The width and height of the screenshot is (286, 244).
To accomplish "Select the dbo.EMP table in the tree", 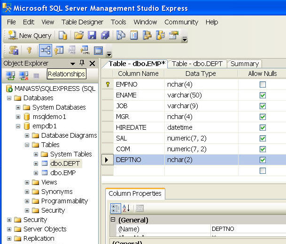I will click(63, 173).
